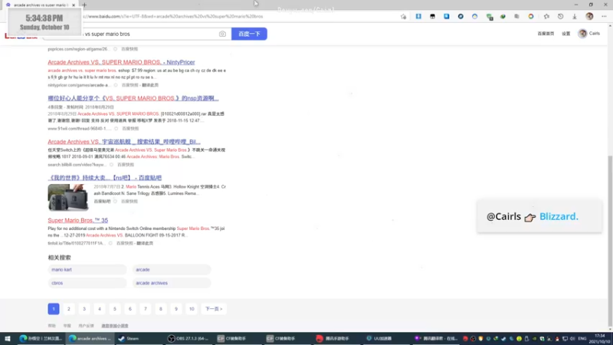Go to results page 7
The width and height of the screenshot is (613, 345).
click(146, 309)
